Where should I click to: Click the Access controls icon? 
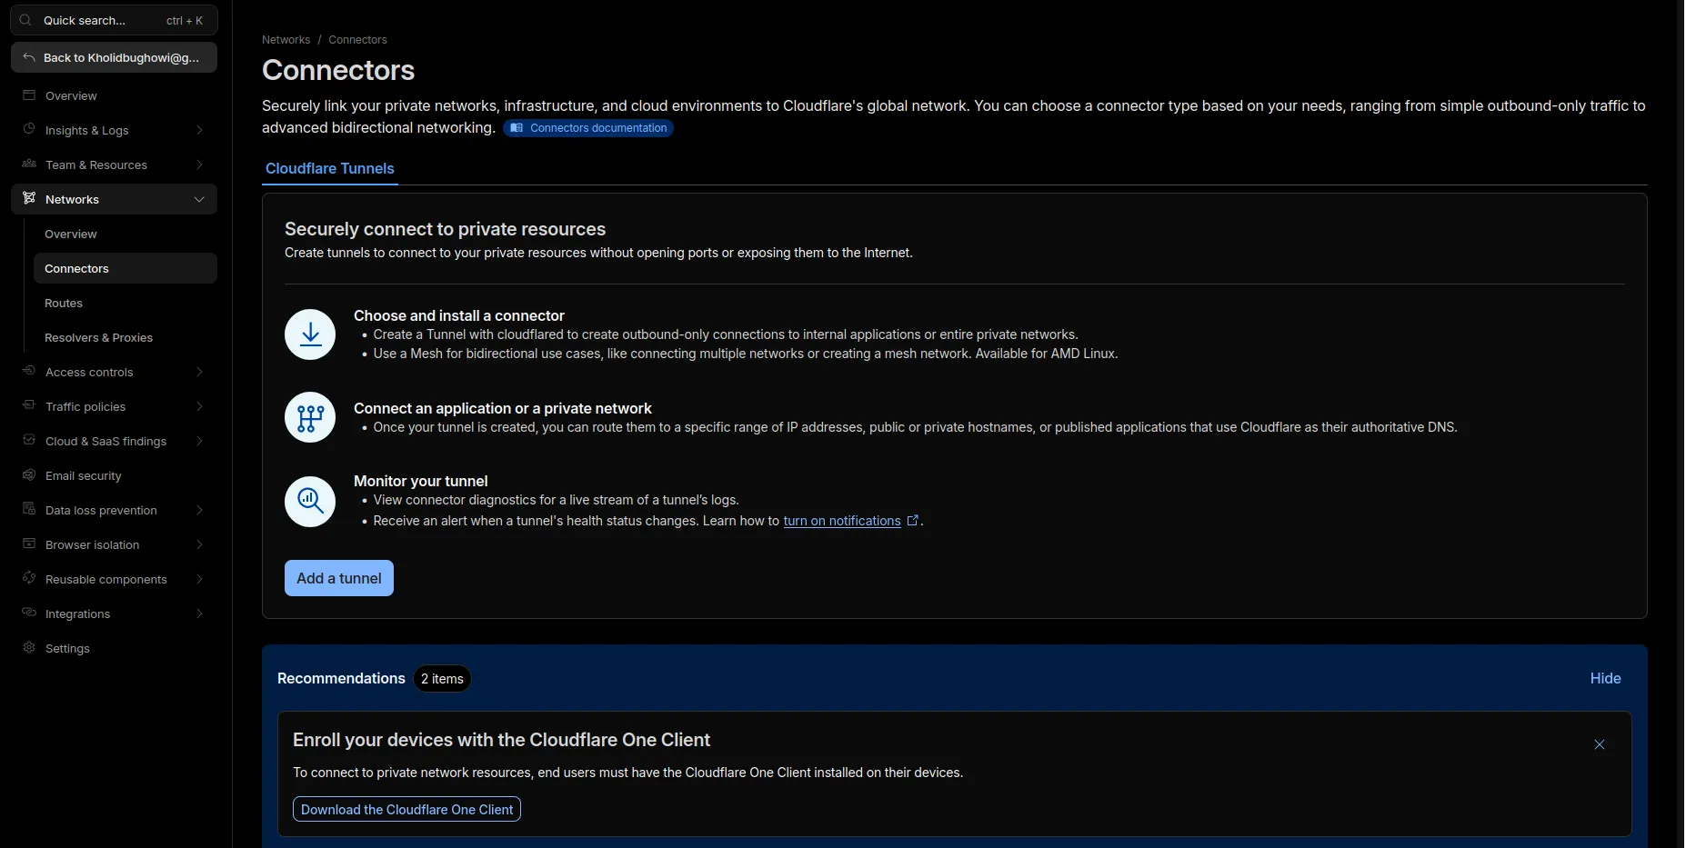(x=29, y=371)
